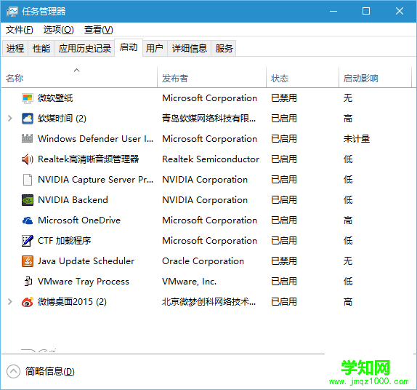Select the NVIDIA Capture Server Pr... entry
The height and width of the screenshot is (390, 417).
(95, 180)
